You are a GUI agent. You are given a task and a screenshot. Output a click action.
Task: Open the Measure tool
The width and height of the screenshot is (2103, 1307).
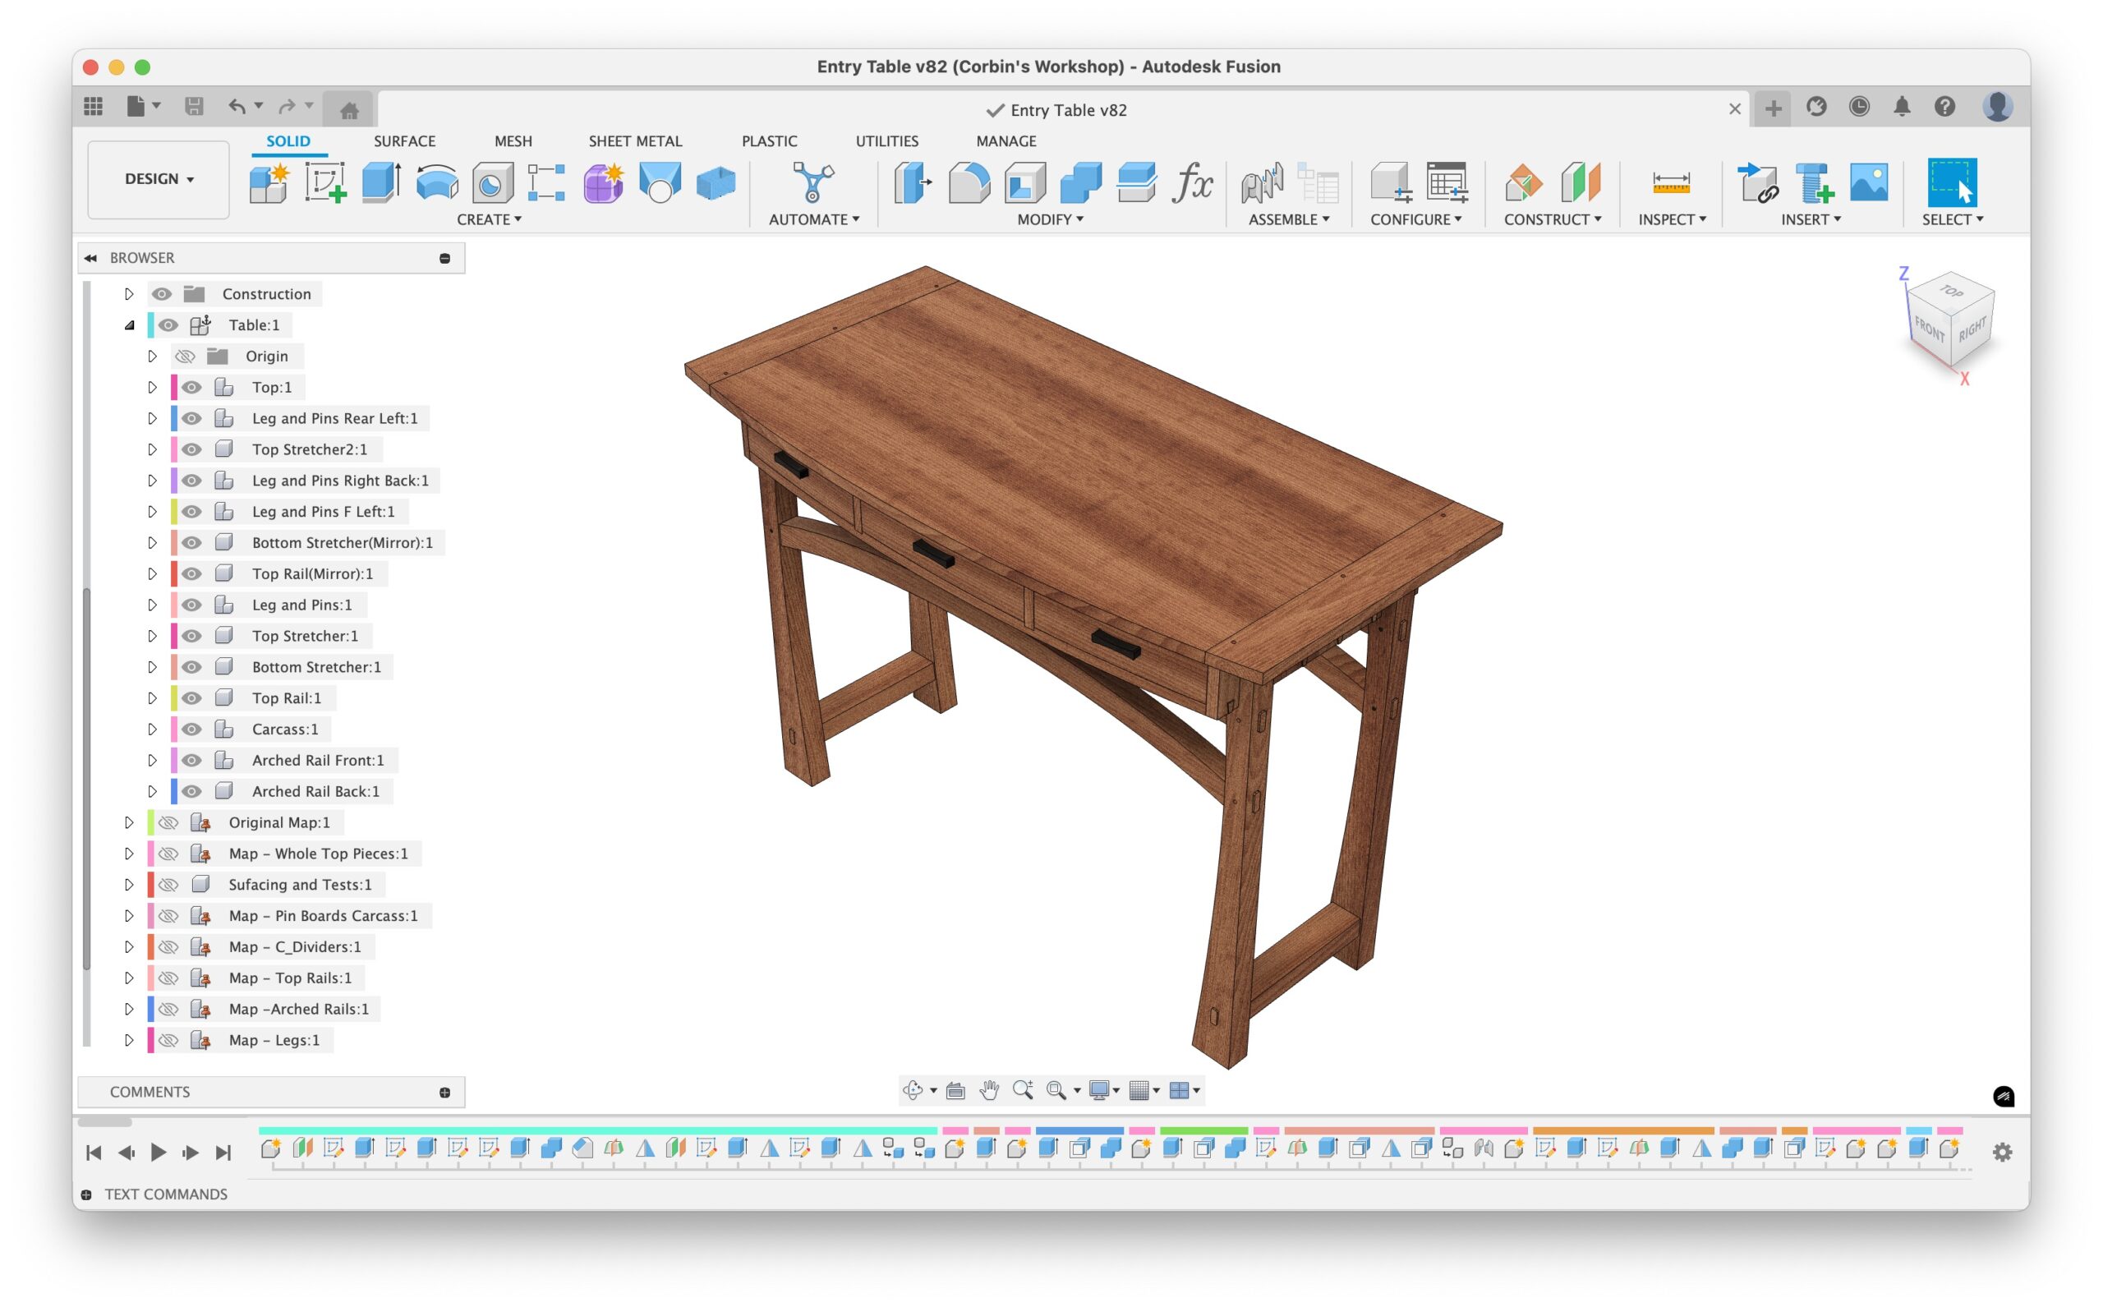pyautogui.click(x=1671, y=183)
